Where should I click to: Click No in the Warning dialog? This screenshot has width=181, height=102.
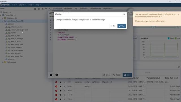tap(113, 26)
